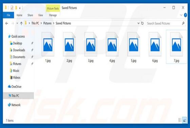Expand the ribbon with chevron
This screenshot has height=128, width=190.
pos(181,15)
